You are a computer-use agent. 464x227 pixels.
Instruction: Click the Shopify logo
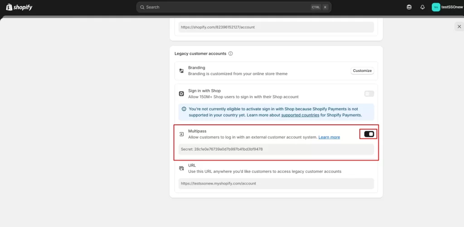(19, 7)
